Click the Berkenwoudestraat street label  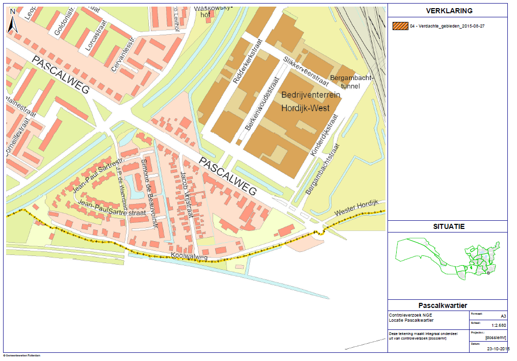click(x=263, y=103)
